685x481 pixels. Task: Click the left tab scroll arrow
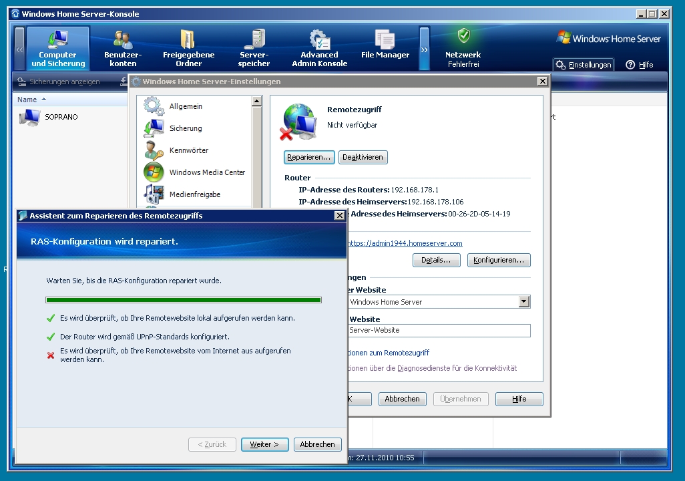[x=19, y=49]
